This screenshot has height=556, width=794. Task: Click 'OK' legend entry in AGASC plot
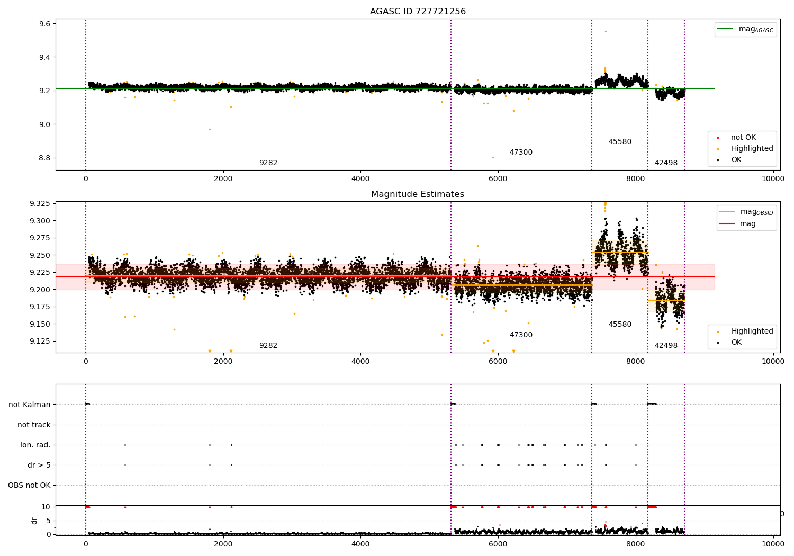tap(730, 159)
